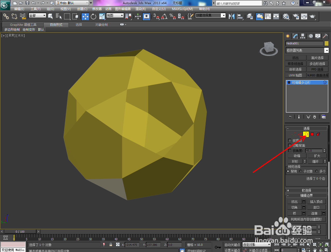Toggle the 3D Snaps button

pyautogui.click(x=156, y=17)
